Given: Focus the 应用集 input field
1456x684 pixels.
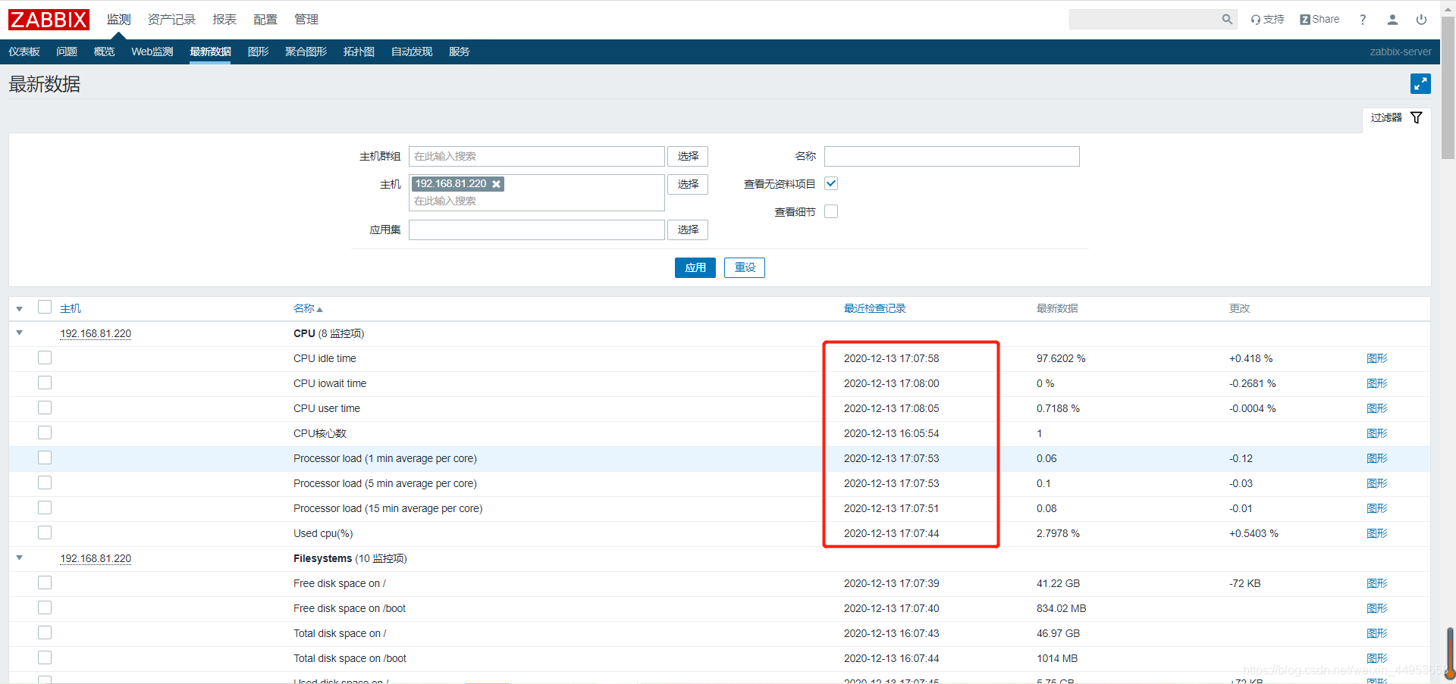Looking at the screenshot, I should tap(537, 230).
